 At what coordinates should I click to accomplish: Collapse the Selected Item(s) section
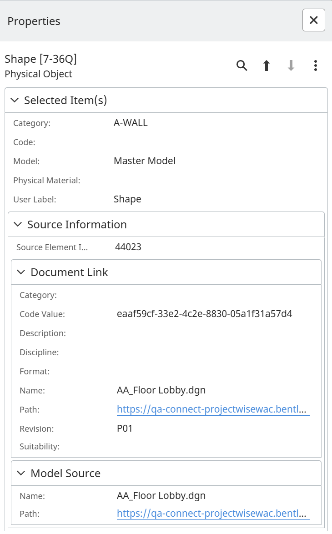point(15,100)
